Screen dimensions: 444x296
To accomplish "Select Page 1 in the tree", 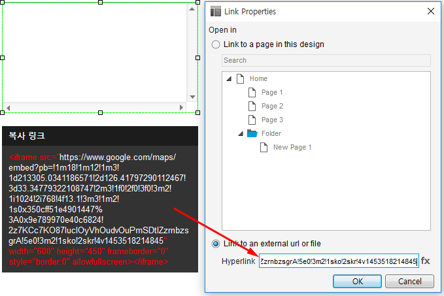I will pyautogui.click(x=272, y=92).
